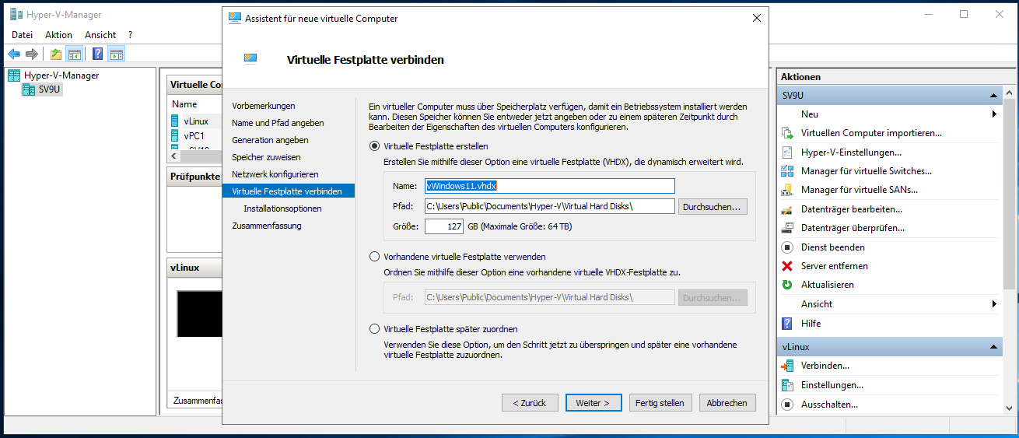The image size is (1019, 438).
Task: Select Vorhandene virtuelle Festplatte verwenden option
Action: pos(375,257)
